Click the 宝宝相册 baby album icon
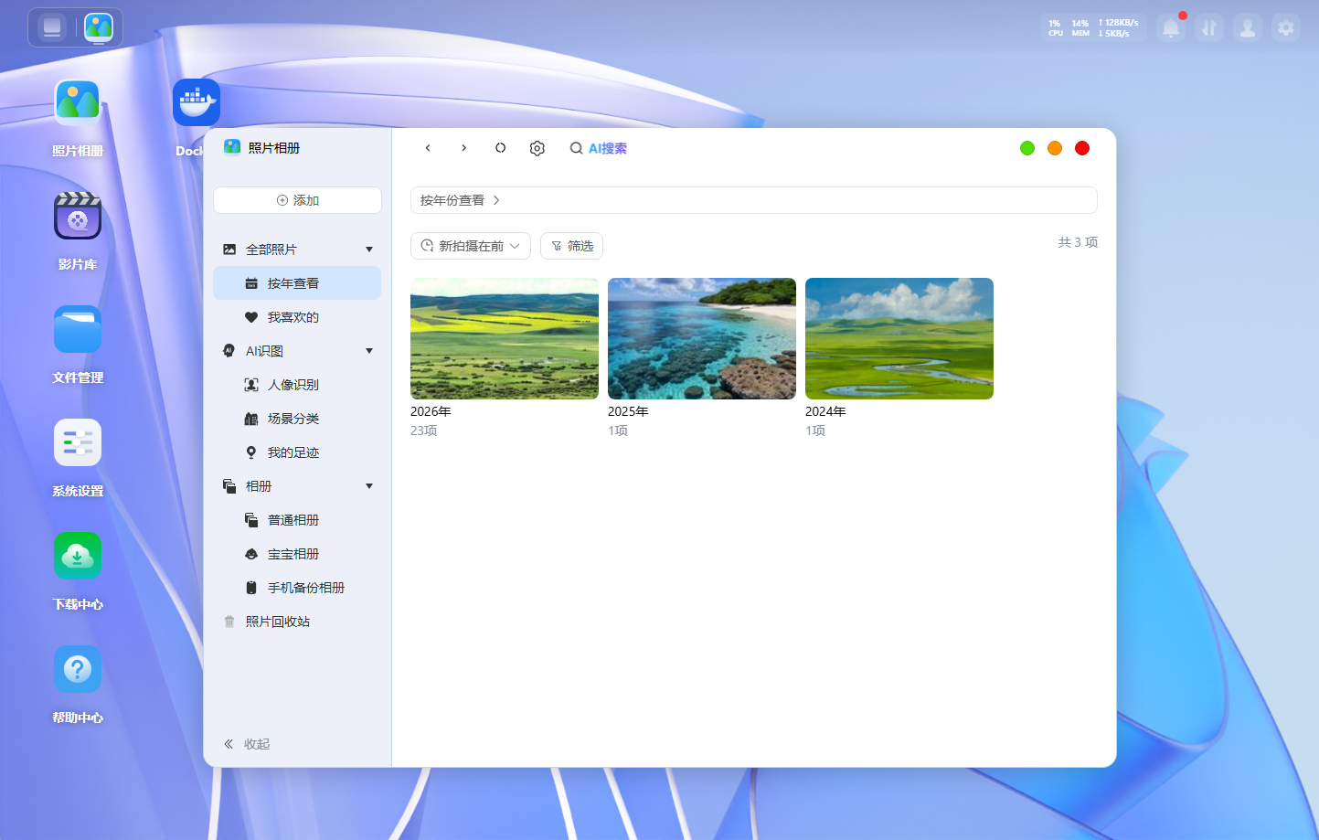Screen dimensions: 1319x840 click(x=251, y=554)
